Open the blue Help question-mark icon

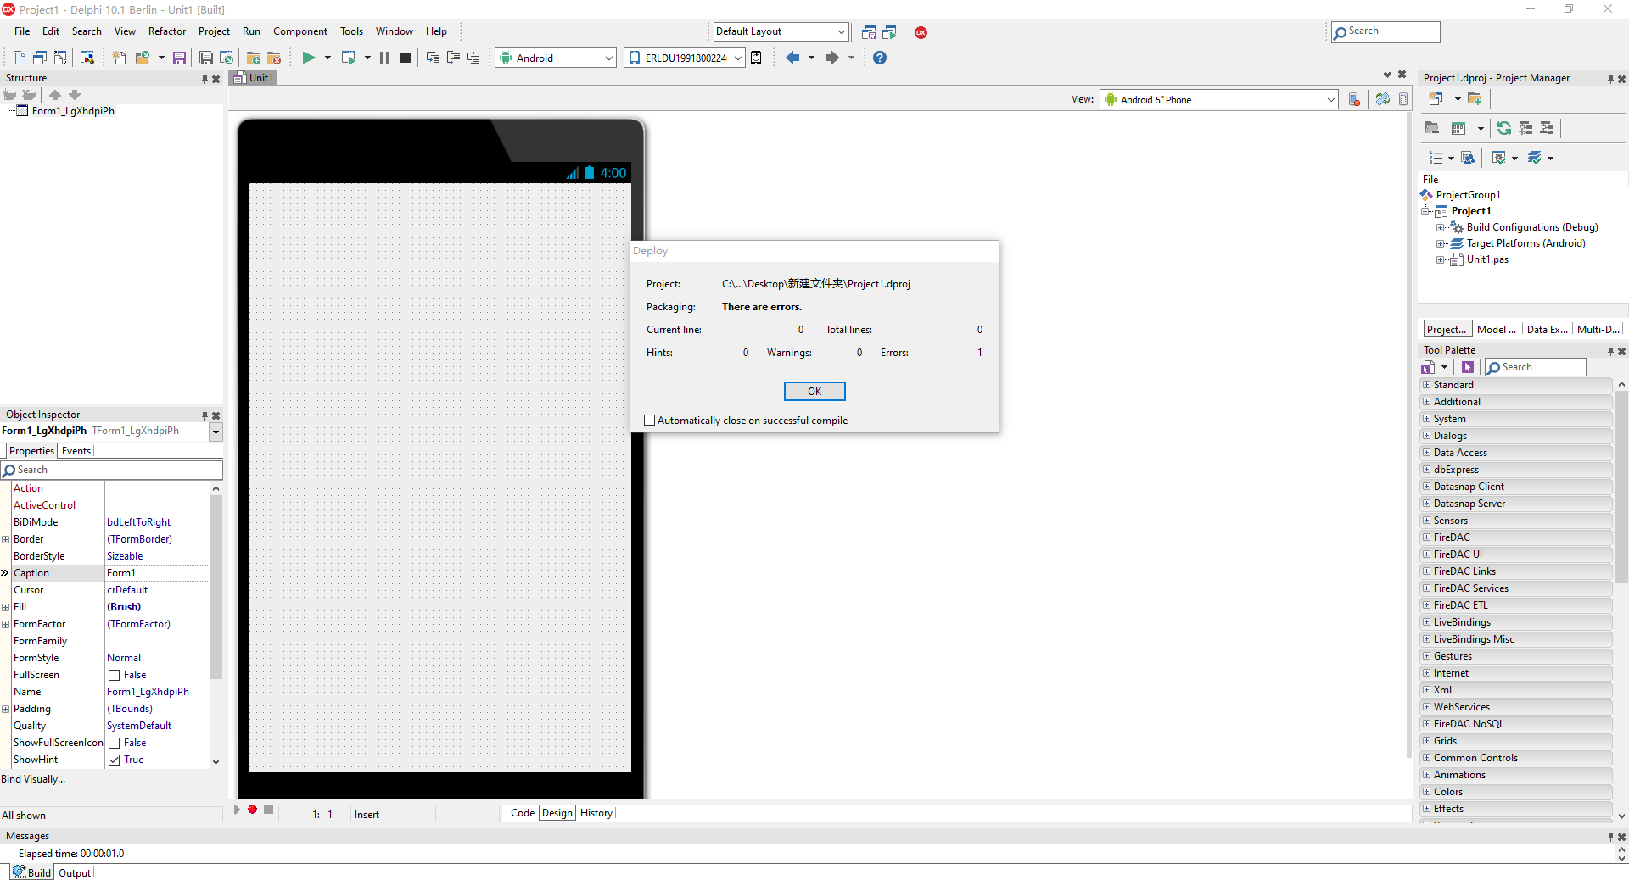(x=880, y=58)
